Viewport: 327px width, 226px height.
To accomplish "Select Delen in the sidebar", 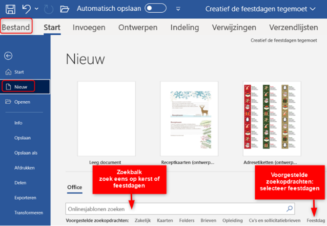I will click(20, 183).
